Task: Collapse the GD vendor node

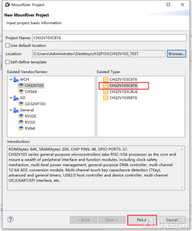Action: 11,98
